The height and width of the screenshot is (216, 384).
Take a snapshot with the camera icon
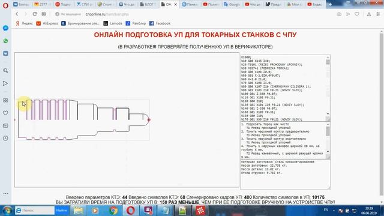pos(339,14)
